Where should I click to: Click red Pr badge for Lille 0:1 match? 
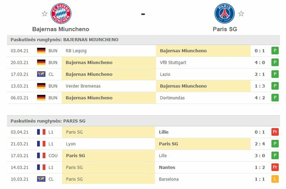(x=275, y=132)
